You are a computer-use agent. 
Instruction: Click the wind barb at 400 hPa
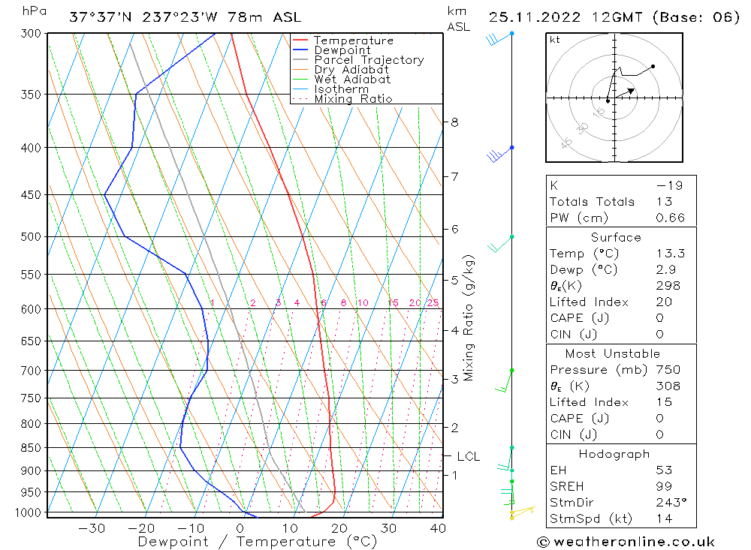click(500, 154)
